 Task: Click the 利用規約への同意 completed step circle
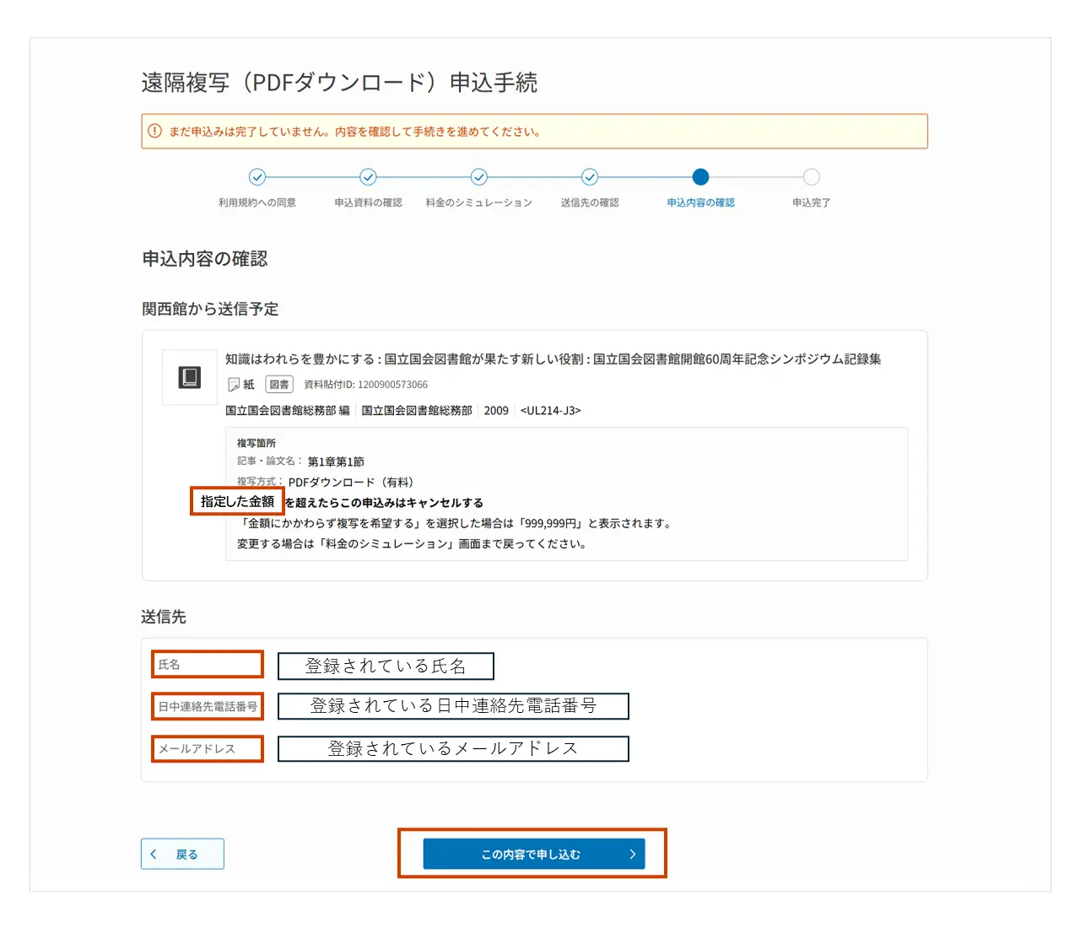tap(257, 177)
